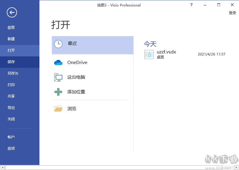Open 共享 (Share) from the sidebar
The width and height of the screenshot is (239, 170).
tap(11, 96)
